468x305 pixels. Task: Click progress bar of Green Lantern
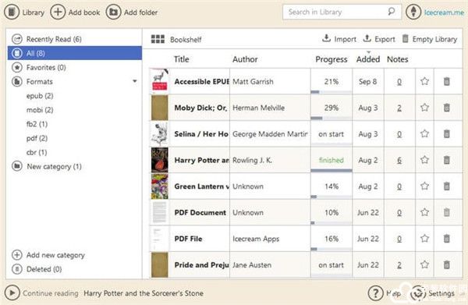pos(331,197)
